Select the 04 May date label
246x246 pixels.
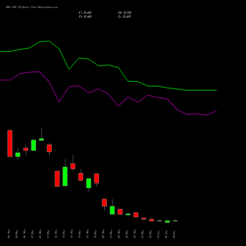(9, 234)
